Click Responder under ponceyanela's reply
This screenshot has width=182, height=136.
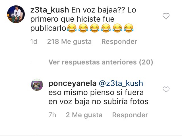click(x=130, y=115)
